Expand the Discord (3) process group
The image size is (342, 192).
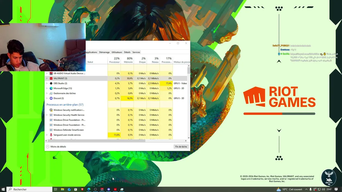click(x=47, y=98)
